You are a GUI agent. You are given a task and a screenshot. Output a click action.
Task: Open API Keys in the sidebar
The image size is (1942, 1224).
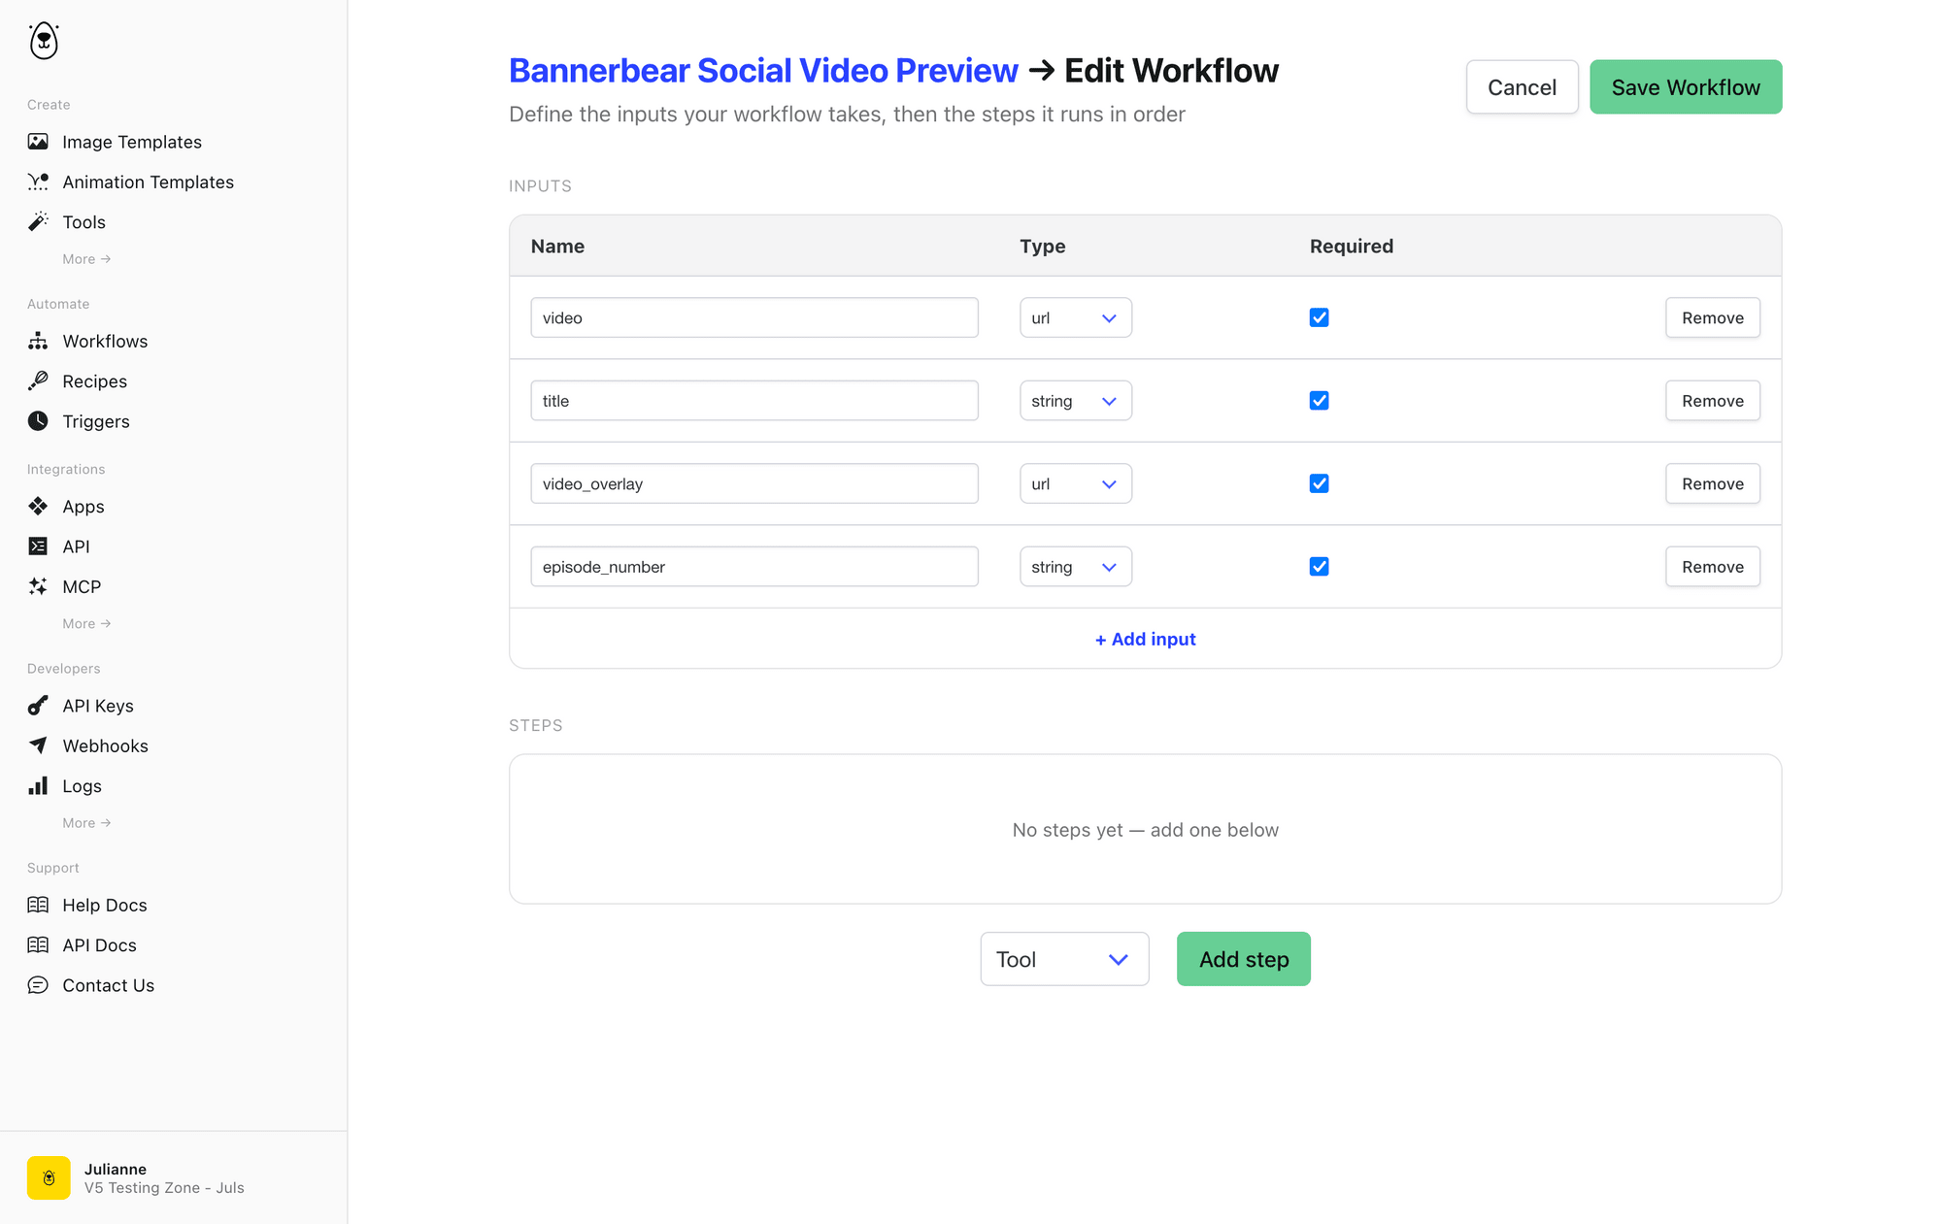98,706
